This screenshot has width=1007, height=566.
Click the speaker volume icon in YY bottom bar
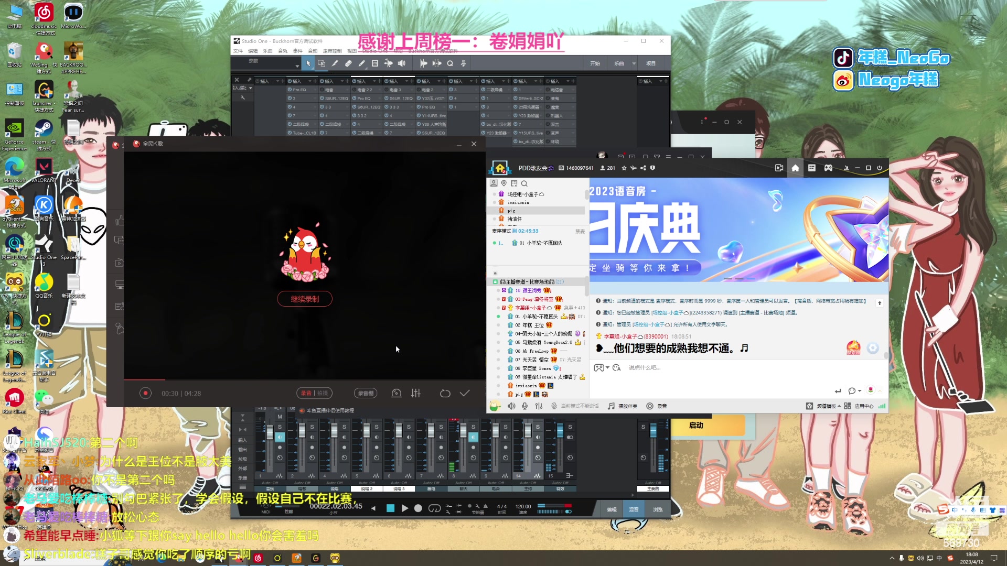pyautogui.click(x=511, y=406)
